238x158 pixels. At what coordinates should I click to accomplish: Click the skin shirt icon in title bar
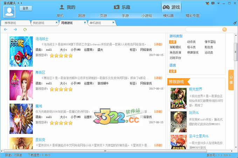click(x=207, y=3)
